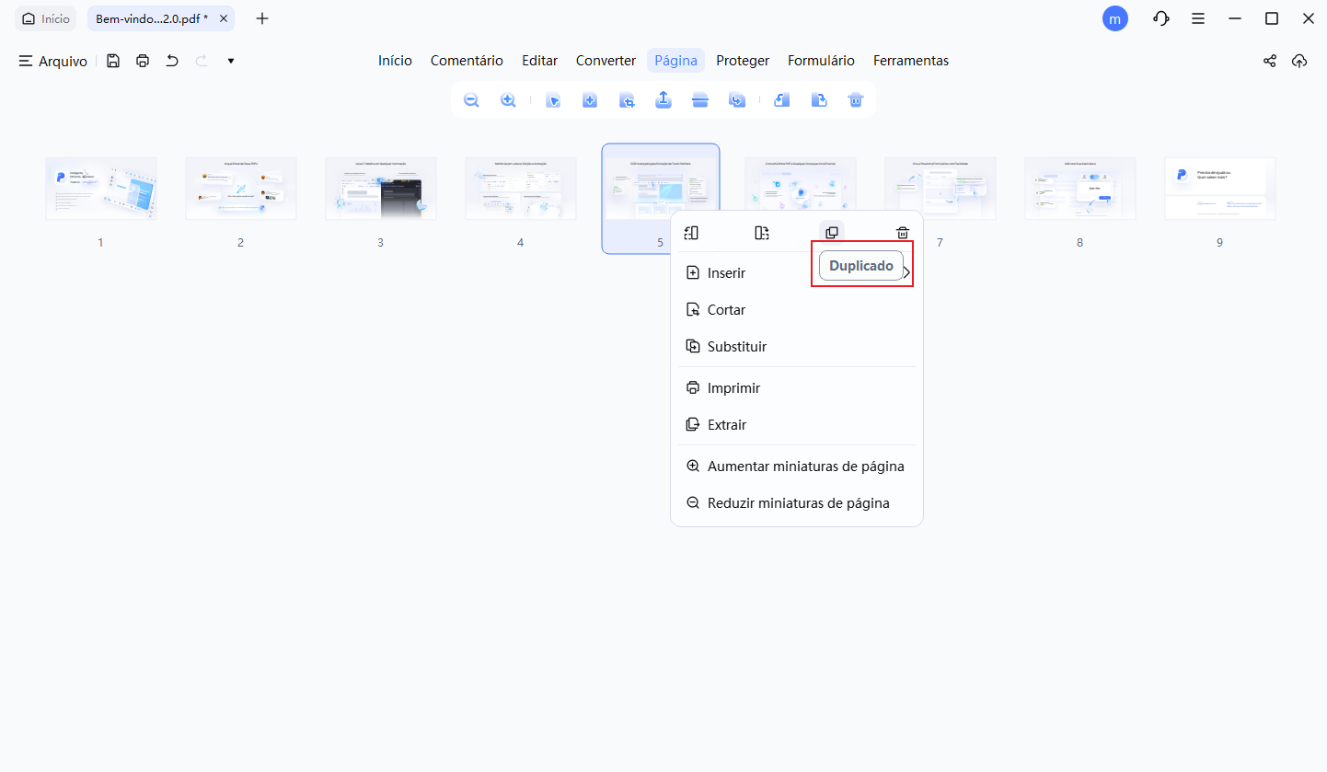Image resolution: width=1327 pixels, height=772 pixels.
Task: Open the Arquivo menu
Action: point(52,61)
